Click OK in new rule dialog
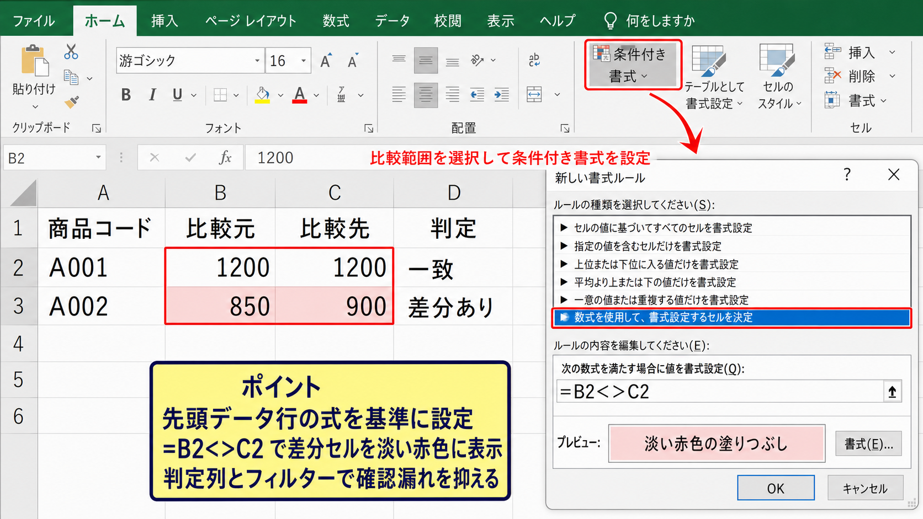923x519 pixels. pos(776,488)
